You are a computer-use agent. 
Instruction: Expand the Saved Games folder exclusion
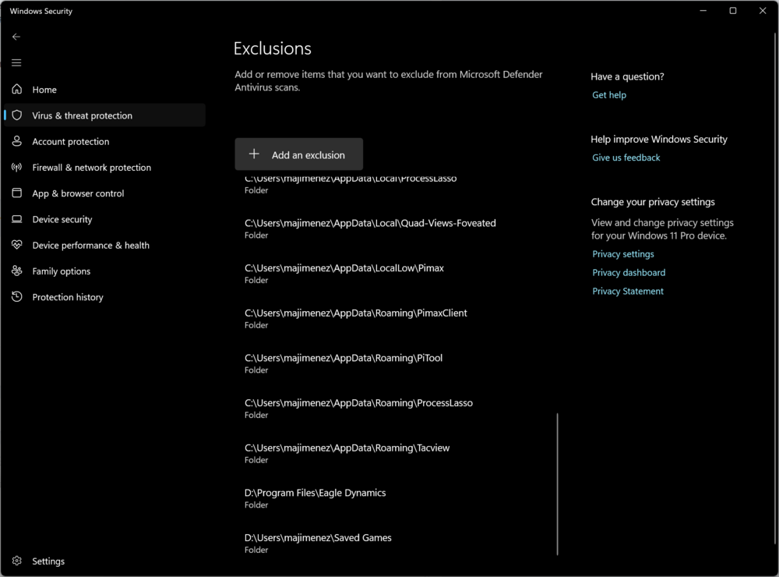(318, 543)
